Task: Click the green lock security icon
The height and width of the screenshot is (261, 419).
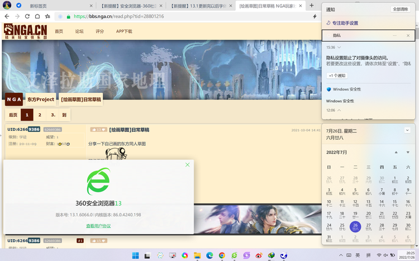Action: (68, 17)
